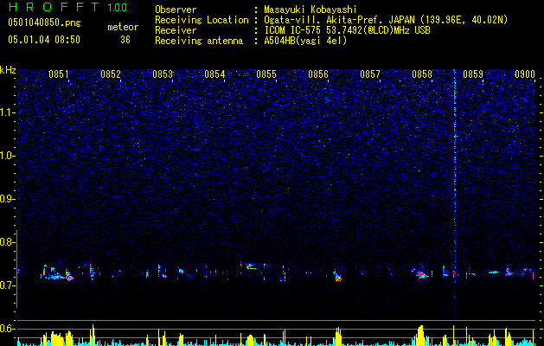Click the 0857 time marker
Viewport: 544px width, 346px height.
pos(370,74)
